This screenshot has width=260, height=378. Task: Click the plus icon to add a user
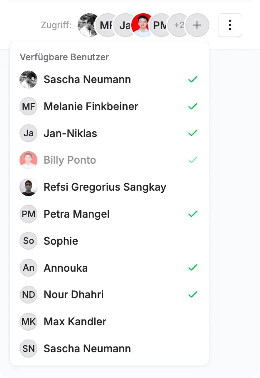coord(197,25)
